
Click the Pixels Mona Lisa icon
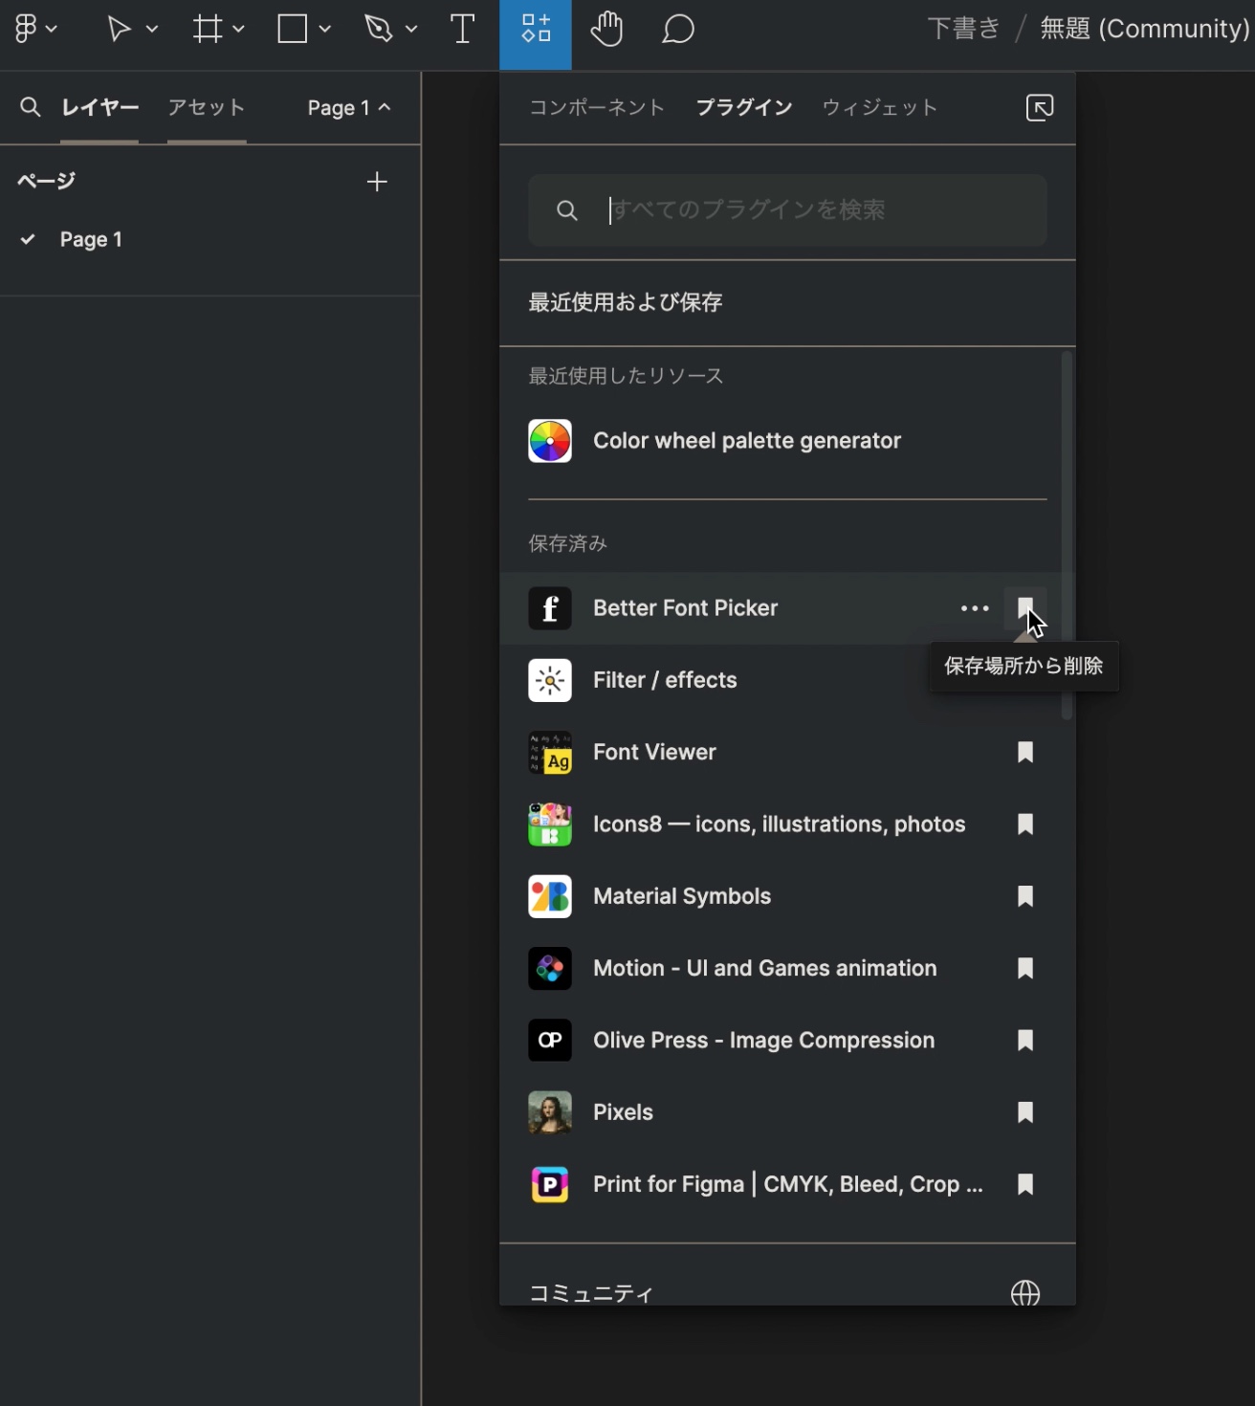550,1112
